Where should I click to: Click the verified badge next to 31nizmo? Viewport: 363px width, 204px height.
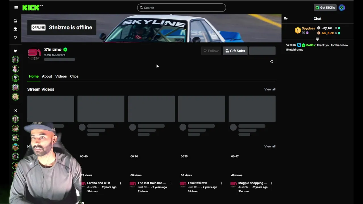point(65,50)
